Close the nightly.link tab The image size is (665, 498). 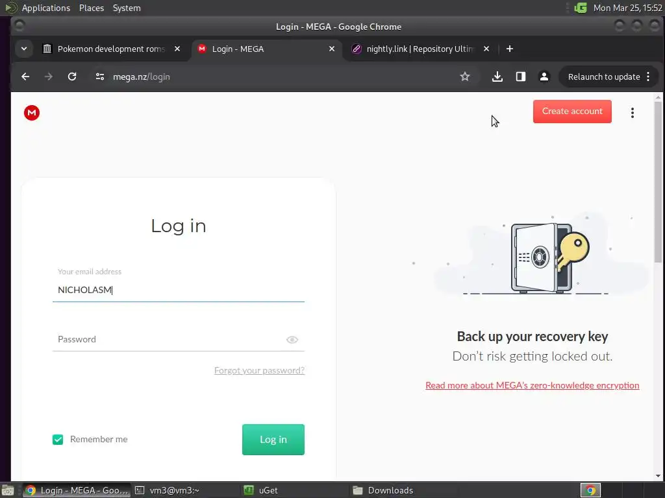(x=486, y=49)
